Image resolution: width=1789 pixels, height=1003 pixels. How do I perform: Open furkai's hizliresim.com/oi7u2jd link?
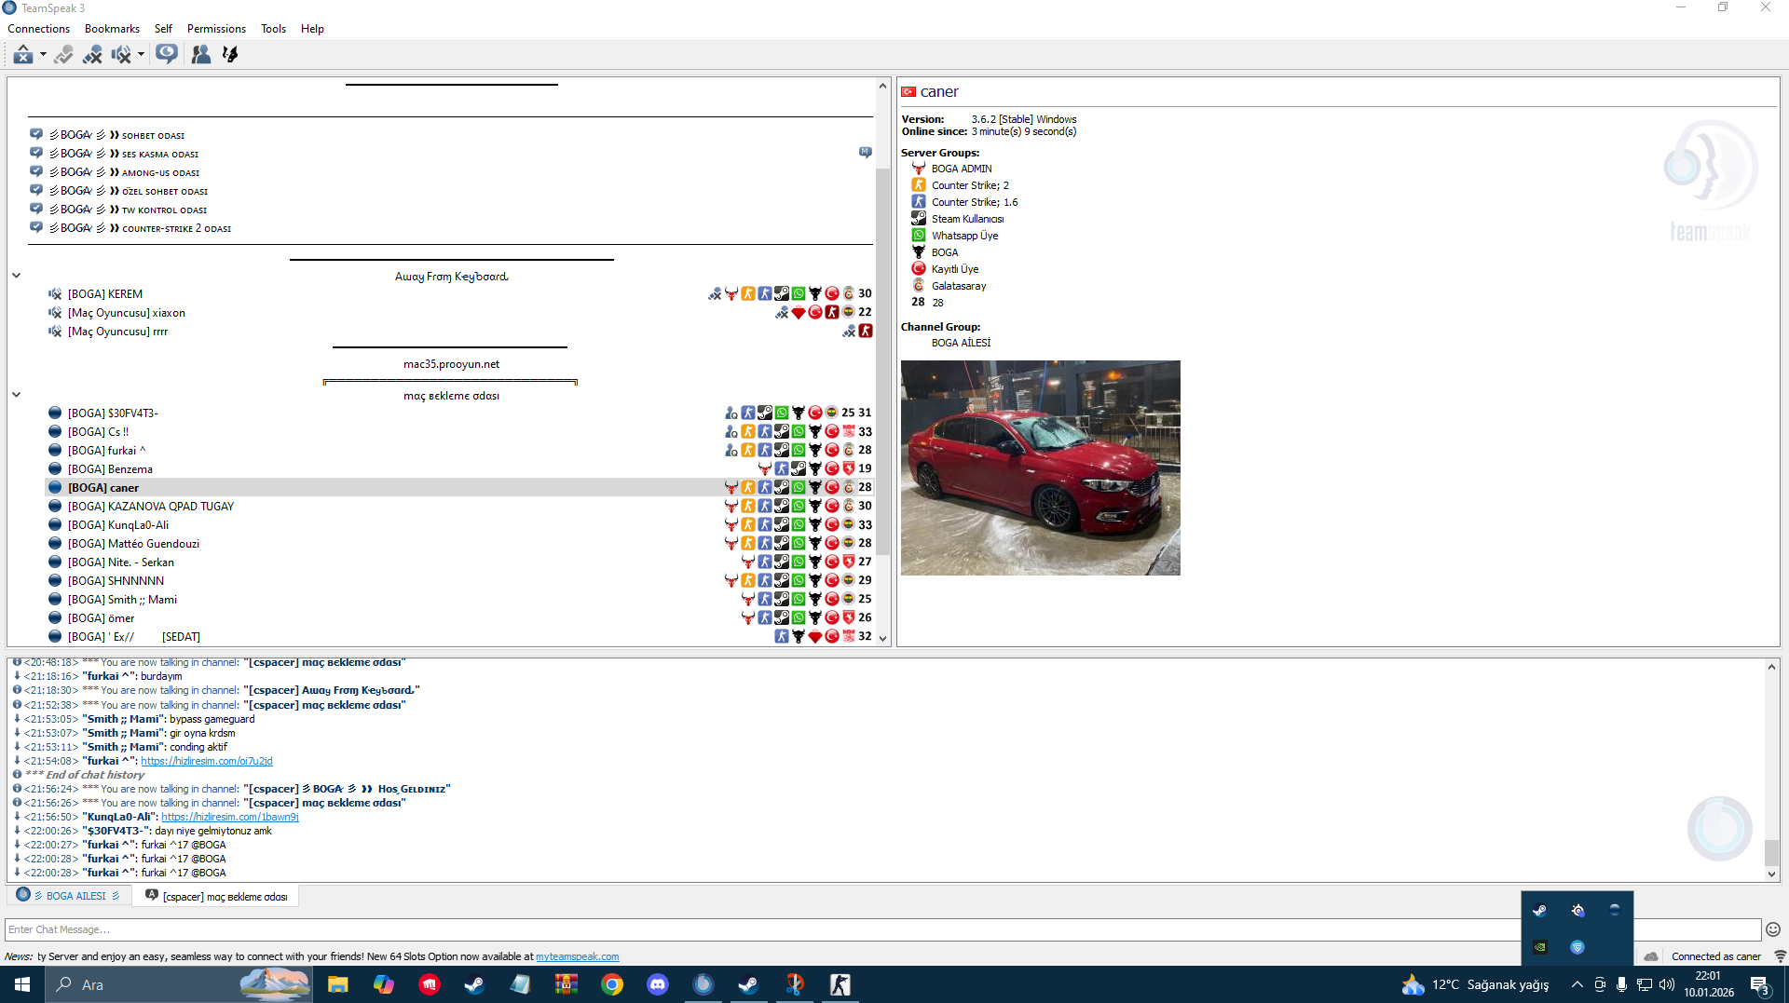coord(207,761)
